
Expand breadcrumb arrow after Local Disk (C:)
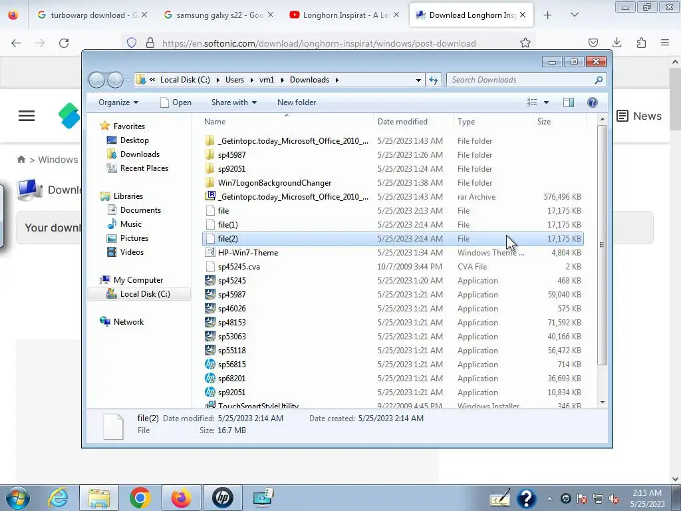(217, 80)
